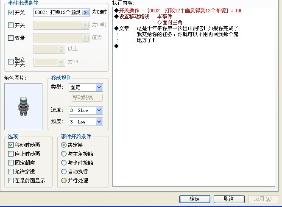Image resolution: width=282 pixels, height=207 pixels.
Task: Select the 设置移动路线 本事件 command line
Action: click(143, 17)
